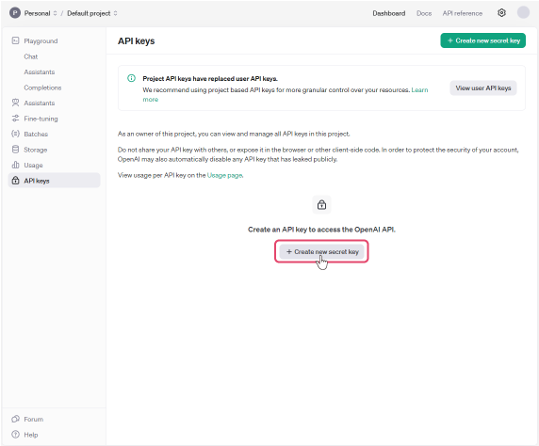Select the Storage label in sidebar
Viewport: 539px width, 446px height.
coord(36,150)
